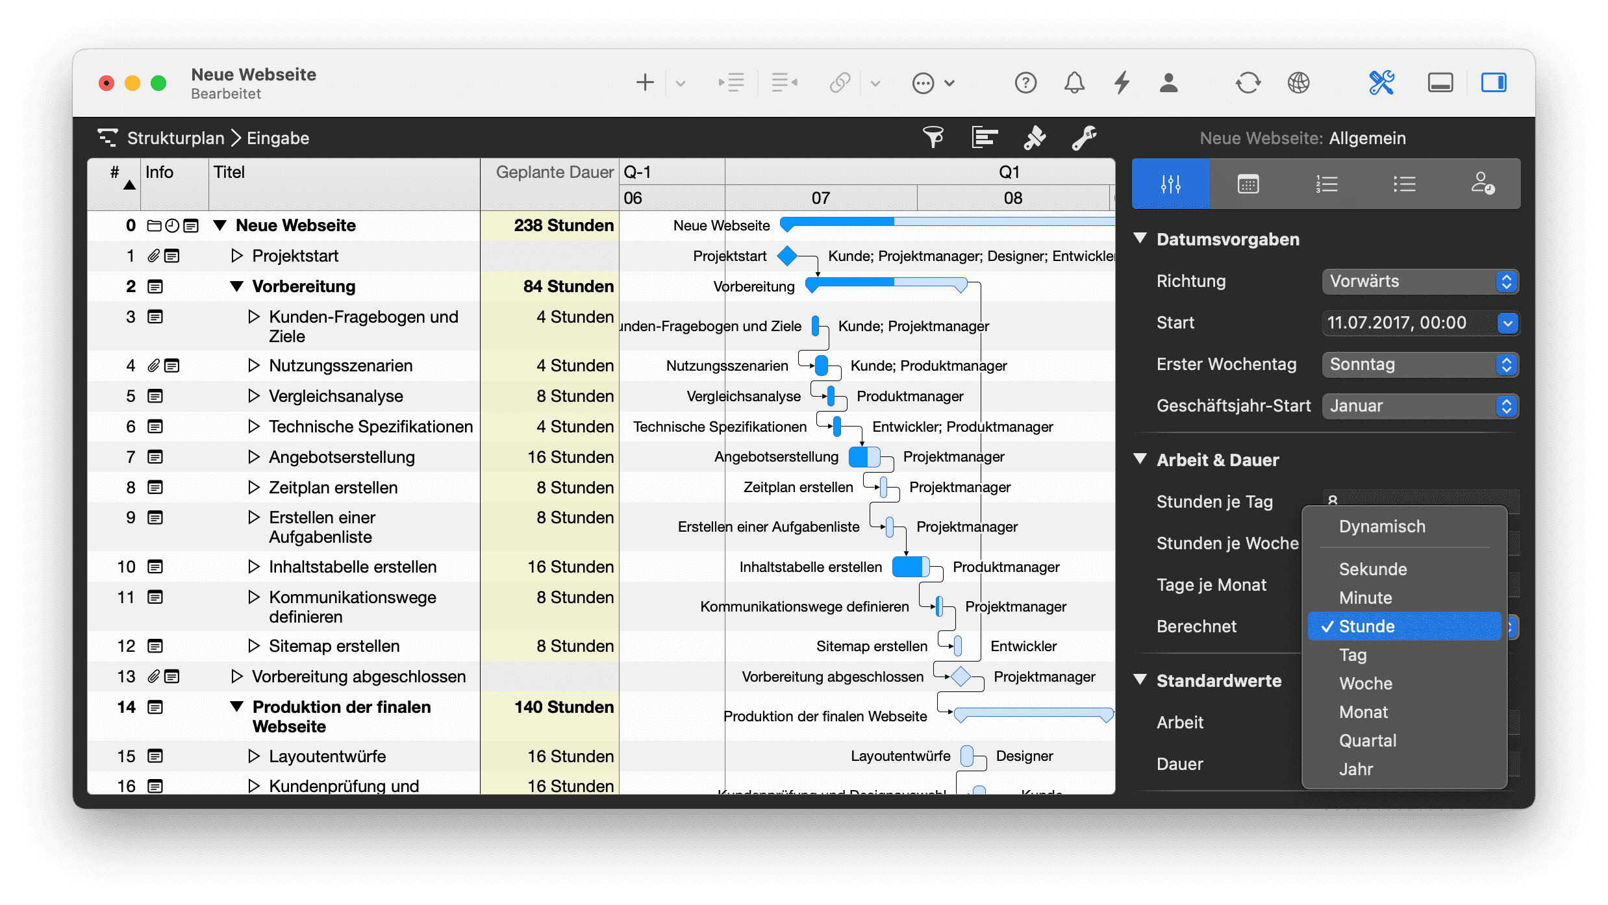Image resolution: width=1608 pixels, height=905 pixels.
Task: Select Woche in the unit menu
Action: coord(1365,683)
